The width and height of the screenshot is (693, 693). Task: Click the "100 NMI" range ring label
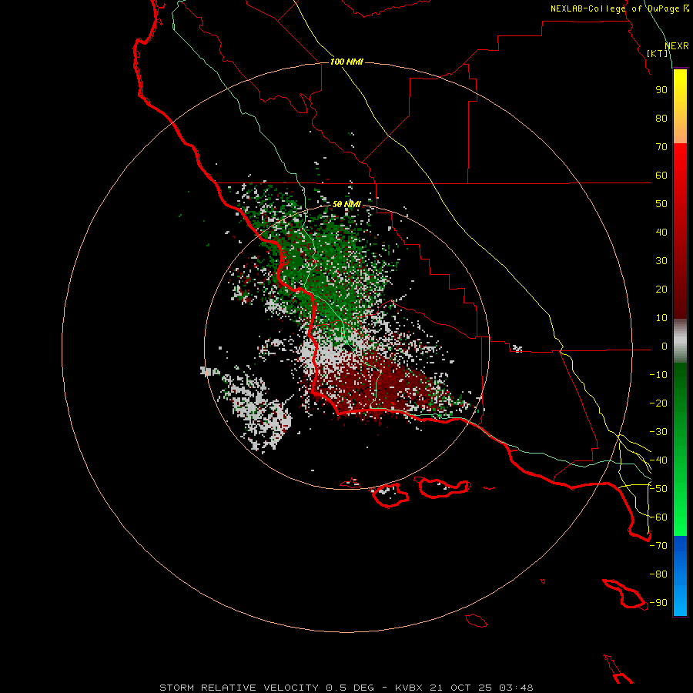(x=346, y=62)
